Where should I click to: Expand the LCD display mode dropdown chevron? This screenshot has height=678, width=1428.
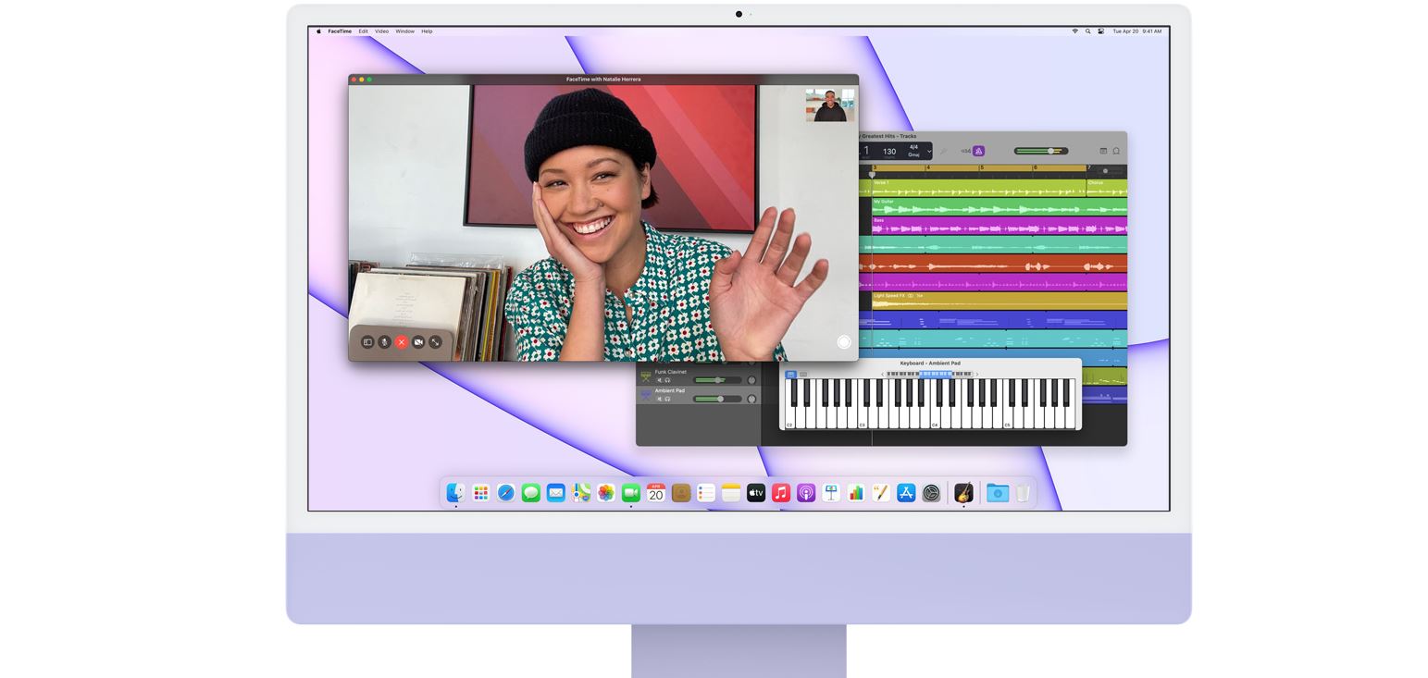[x=928, y=151]
